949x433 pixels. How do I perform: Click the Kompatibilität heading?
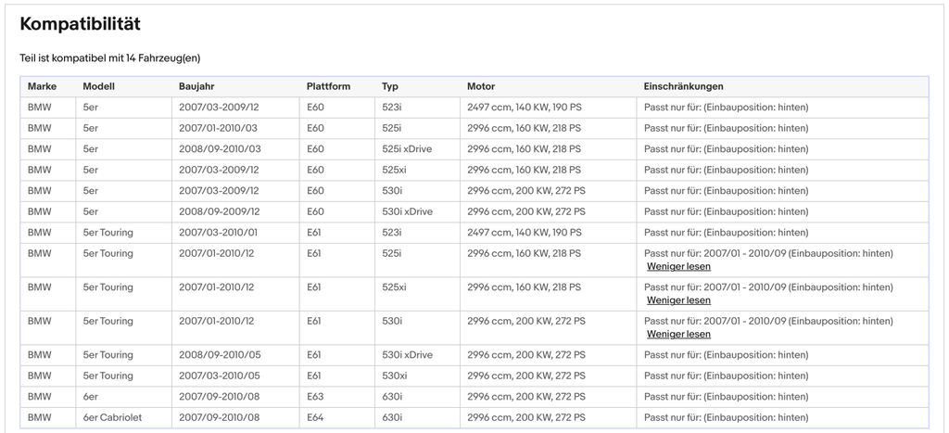(80, 24)
